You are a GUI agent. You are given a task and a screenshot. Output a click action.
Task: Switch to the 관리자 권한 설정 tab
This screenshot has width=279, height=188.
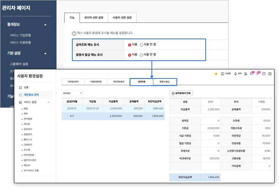coord(93,17)
